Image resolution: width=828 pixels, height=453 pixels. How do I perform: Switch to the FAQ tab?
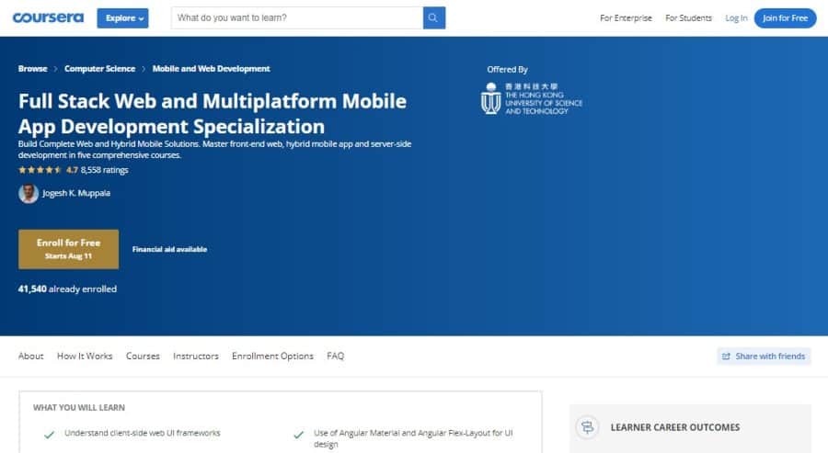(x=335, y=356)
